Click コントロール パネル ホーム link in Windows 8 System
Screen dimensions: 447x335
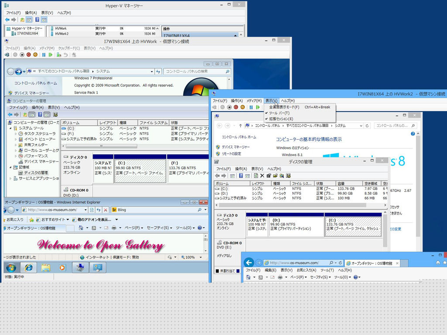[x=239, y=137]
